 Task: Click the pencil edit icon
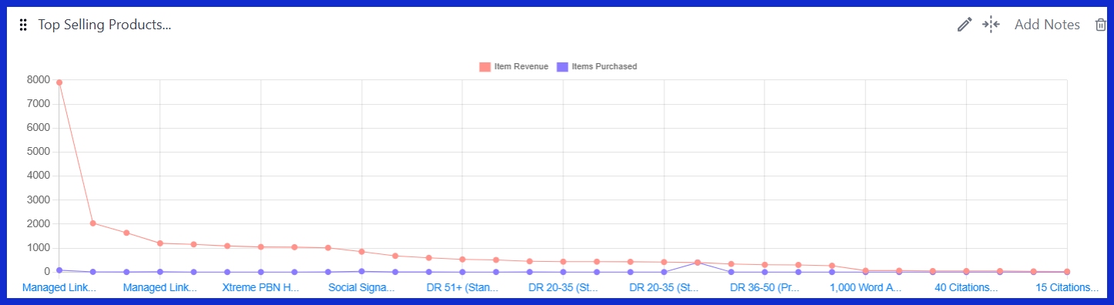[965, 25]
